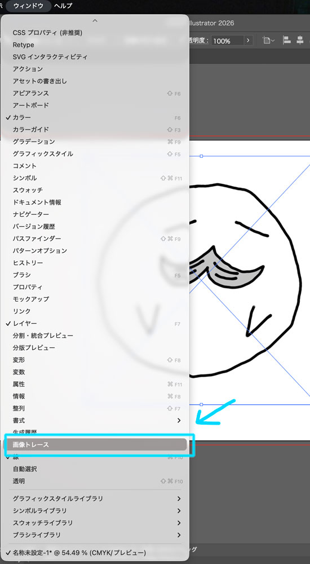
Task: Open the シンボル panel
Action: pyautogui.click(x=95, y=178)
